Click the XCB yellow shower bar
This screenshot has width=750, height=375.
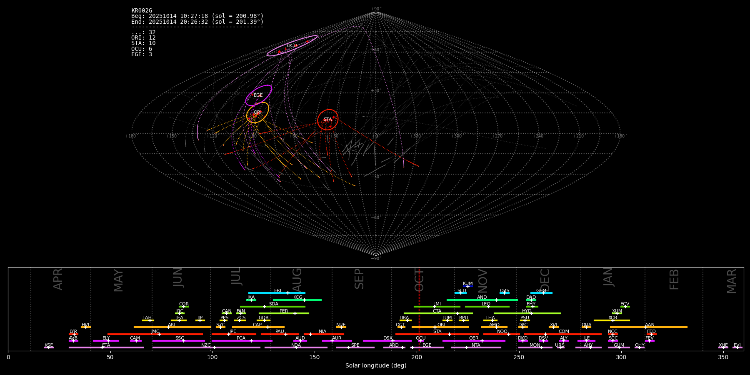tap(612, 320)
